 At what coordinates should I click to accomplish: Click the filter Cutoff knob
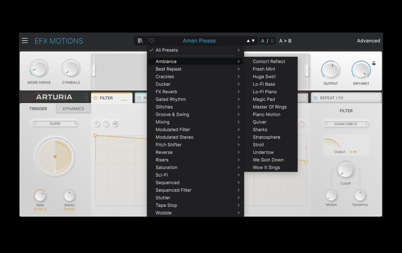tap(346, 170)
